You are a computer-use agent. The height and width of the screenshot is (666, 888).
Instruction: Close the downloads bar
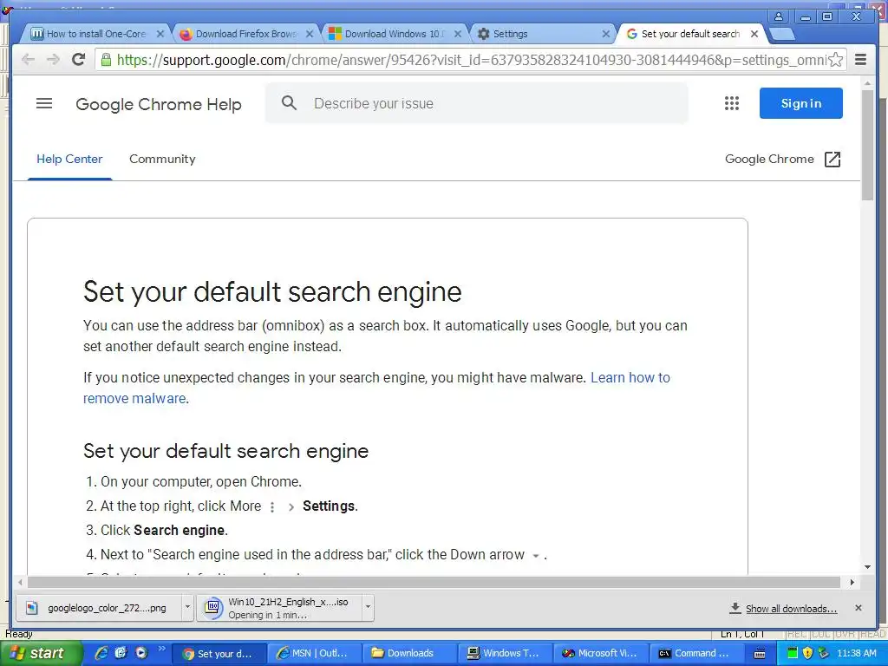tap(859, 608)
